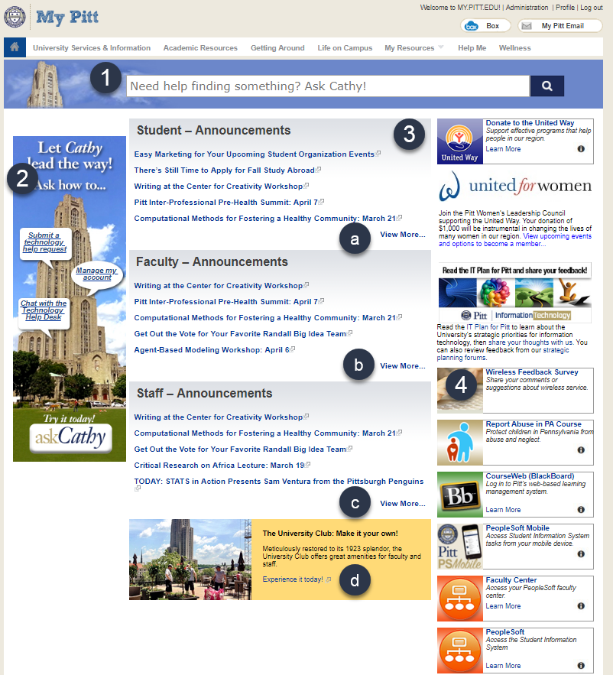Open Agent-Based Modeling Workshop: April 6
Screen dimensions: 613x675
pos(212,350)
